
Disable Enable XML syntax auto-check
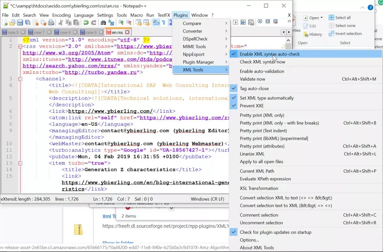tap(269, 54)
